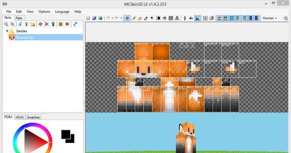The image size is (291, 153).
Task: Switch to the Skins tab
Action: point(8,18)
